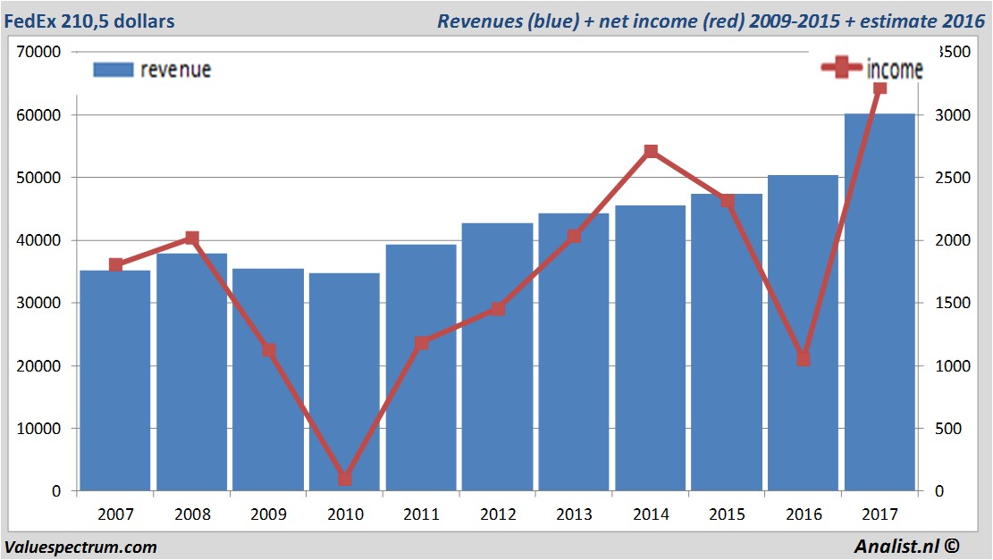
Task: Select the 2013 revenue bar
Action: pyautogui.click(x=574, y=352)
